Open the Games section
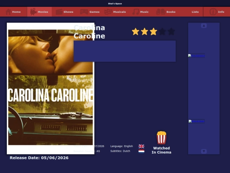230x173 pixels. pyautogui.click(x=90, y=12)
